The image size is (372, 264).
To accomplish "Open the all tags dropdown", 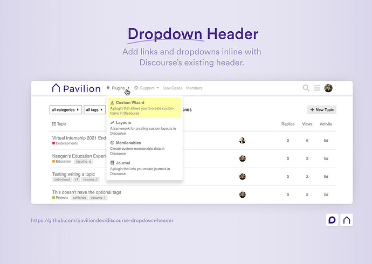I will [x=94, y=110].
